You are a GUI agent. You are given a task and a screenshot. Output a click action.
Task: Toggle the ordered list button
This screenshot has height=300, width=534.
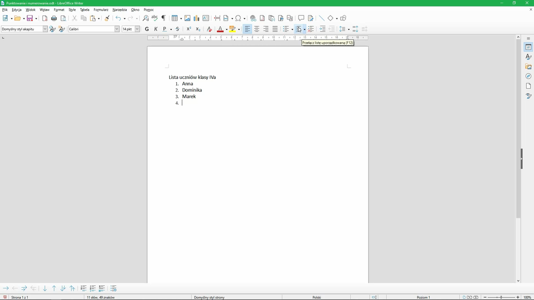[299, 29]
